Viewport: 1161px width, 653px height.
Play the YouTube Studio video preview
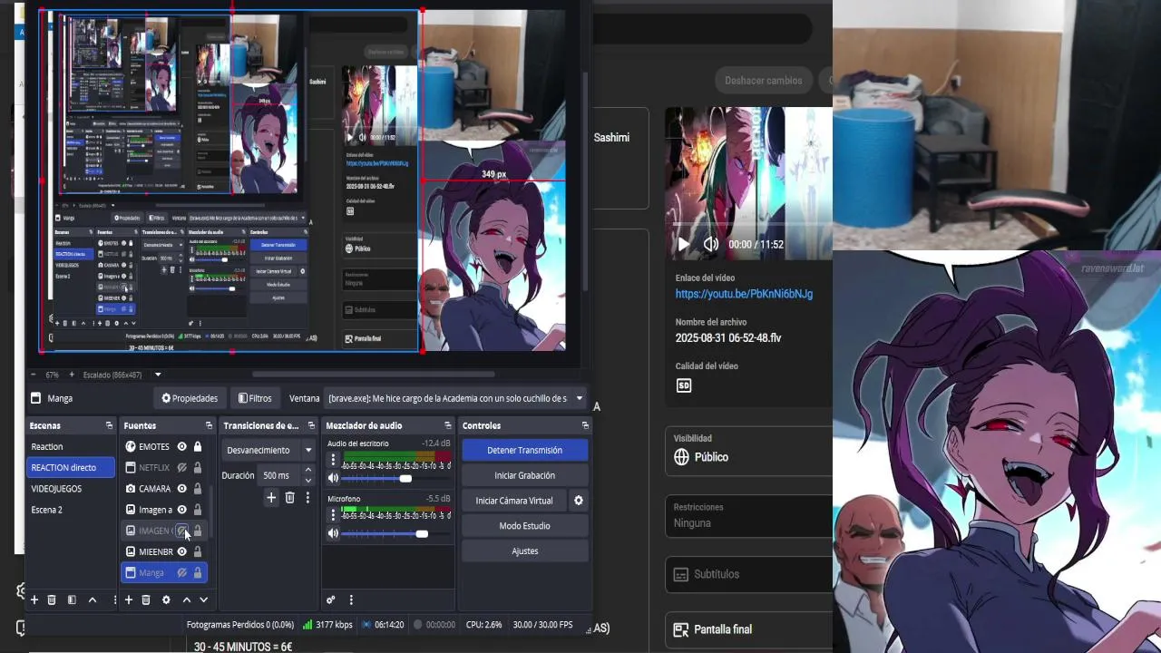point(684,244)
